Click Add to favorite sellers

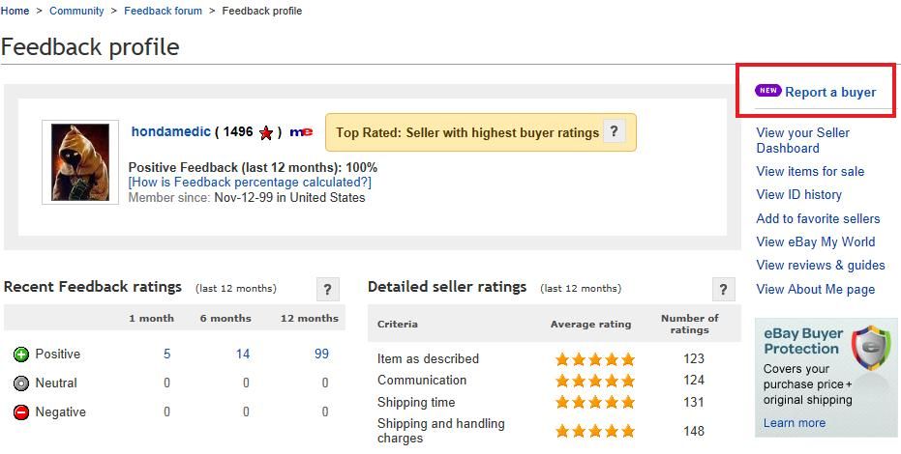(818, 219)
